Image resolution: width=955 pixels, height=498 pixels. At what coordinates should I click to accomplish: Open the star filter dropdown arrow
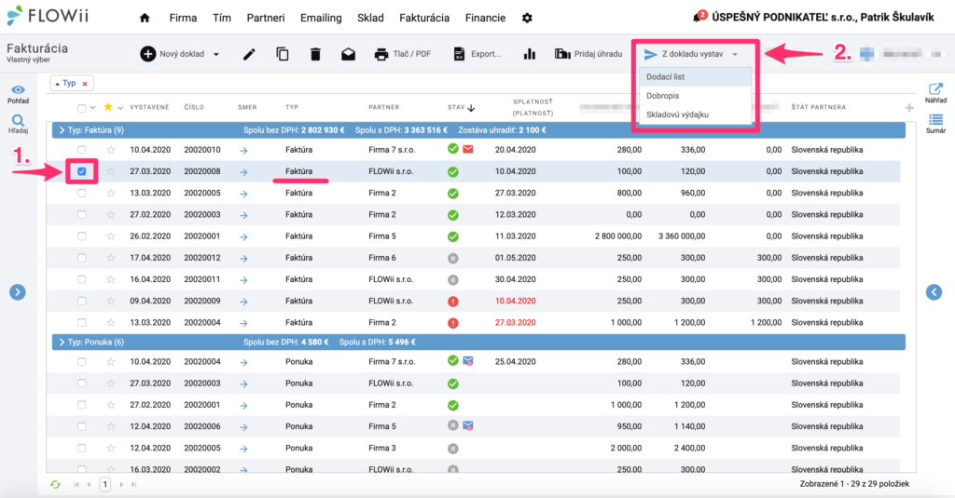[120, 108]
